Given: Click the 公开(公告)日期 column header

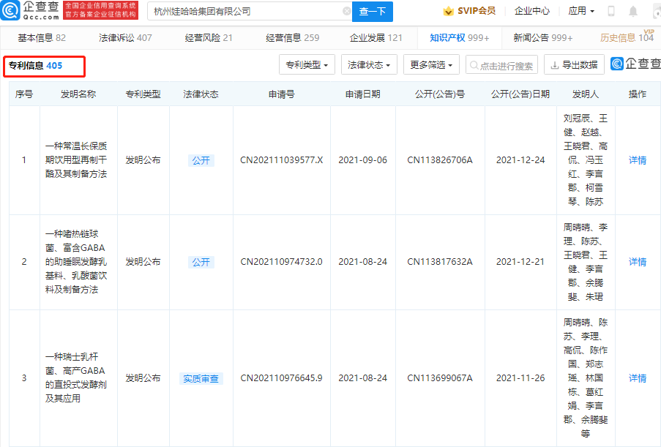Looking at the screenshot, I should 520,94.
